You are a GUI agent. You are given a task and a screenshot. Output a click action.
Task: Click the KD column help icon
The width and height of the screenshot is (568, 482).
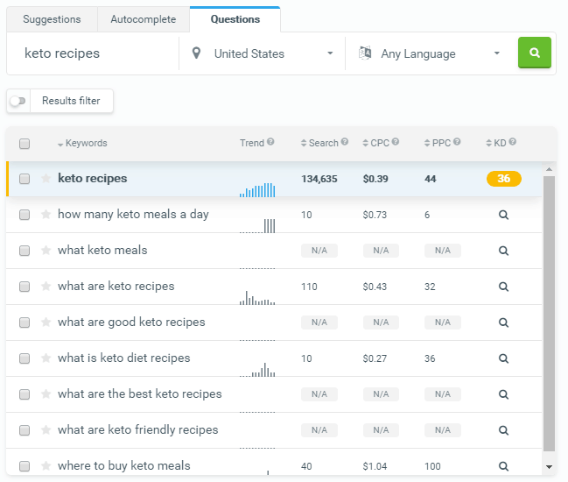click(x=512, y=143)
